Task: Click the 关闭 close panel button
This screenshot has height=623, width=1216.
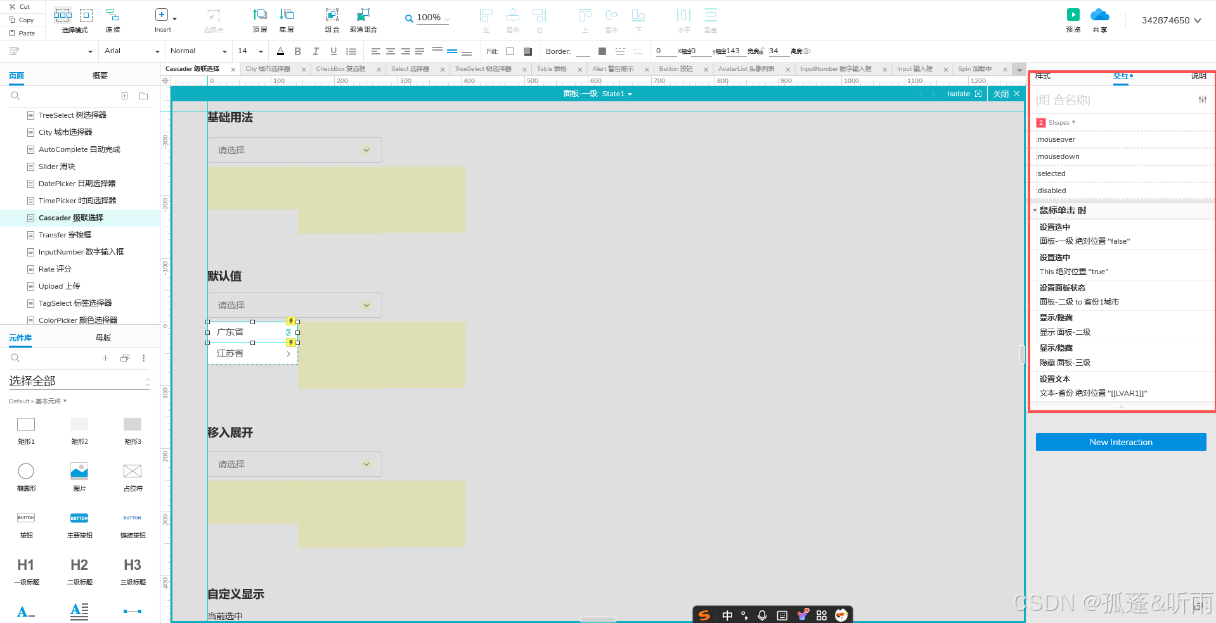Action: pyautogui.click(x=1006, y=94)
